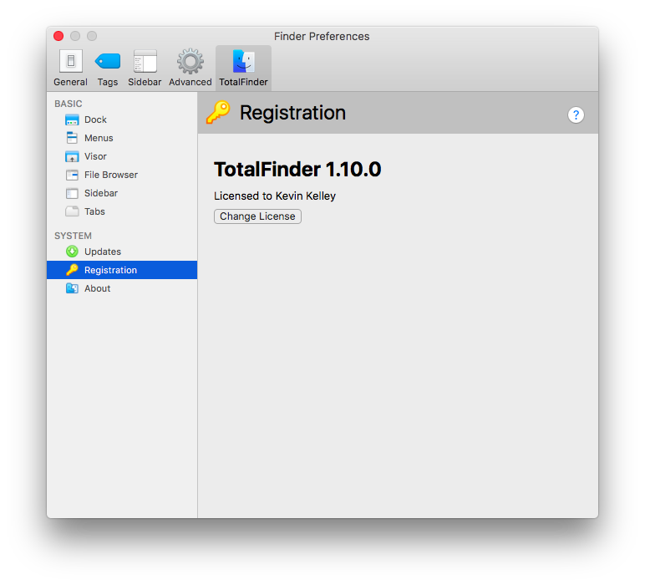This screenshot has width=645, height=585.
Task: Select the File Browser label
Action: coord(111,175)
